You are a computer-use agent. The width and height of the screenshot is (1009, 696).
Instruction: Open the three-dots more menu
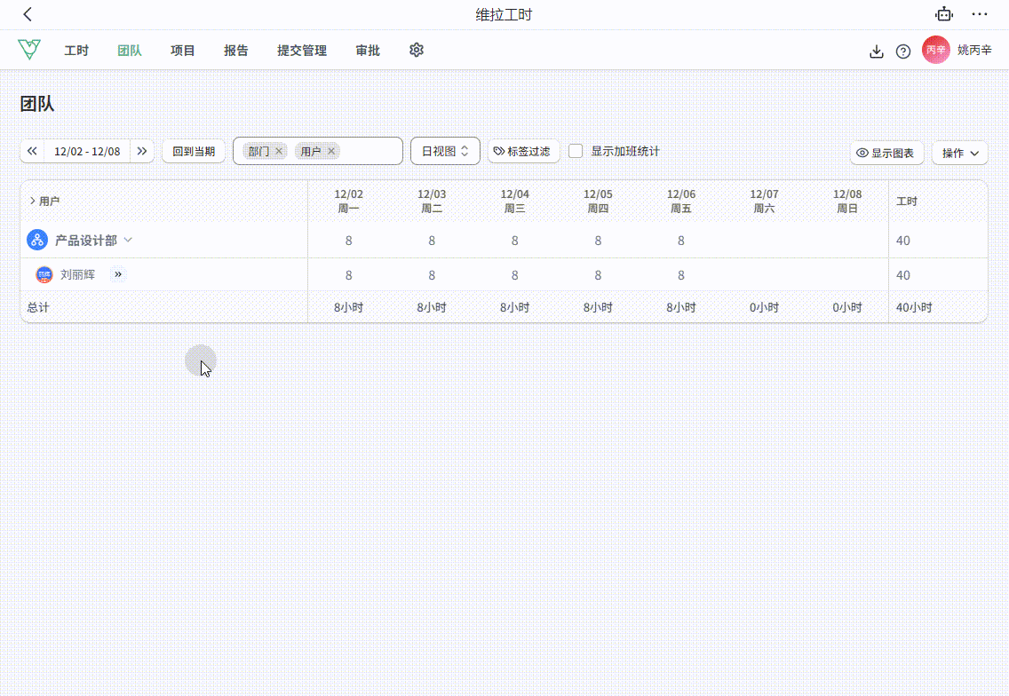tap(980, 14)
